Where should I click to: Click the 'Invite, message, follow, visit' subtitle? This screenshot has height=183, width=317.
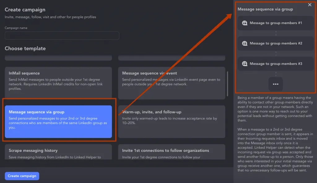tap(50, 17)
